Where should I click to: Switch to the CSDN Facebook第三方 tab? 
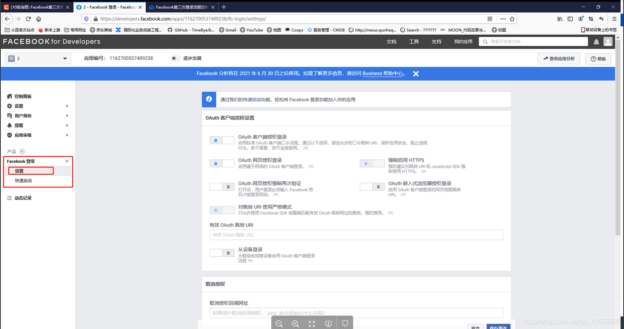37,7
